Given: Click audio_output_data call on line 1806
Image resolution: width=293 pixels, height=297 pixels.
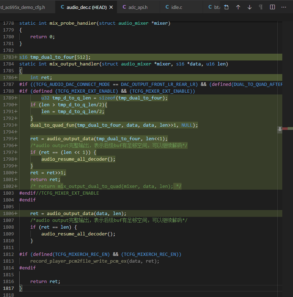Looking at the screenshot, I should tap(70, 214).
